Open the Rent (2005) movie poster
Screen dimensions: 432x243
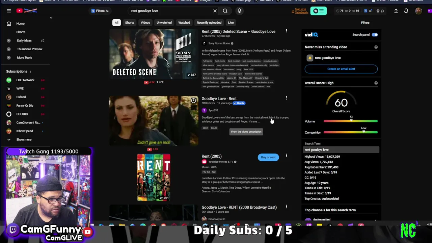point(154,178)
